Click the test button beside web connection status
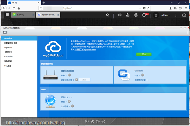This screenshot has height=126, width=190. 84,80
